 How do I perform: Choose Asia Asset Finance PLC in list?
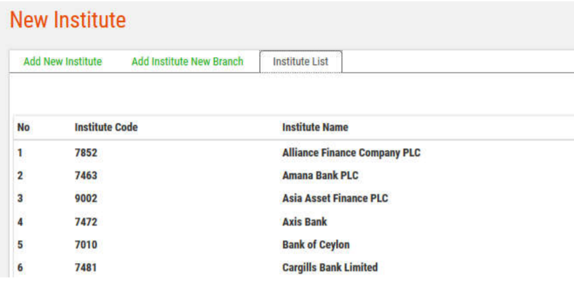point(335,199)
